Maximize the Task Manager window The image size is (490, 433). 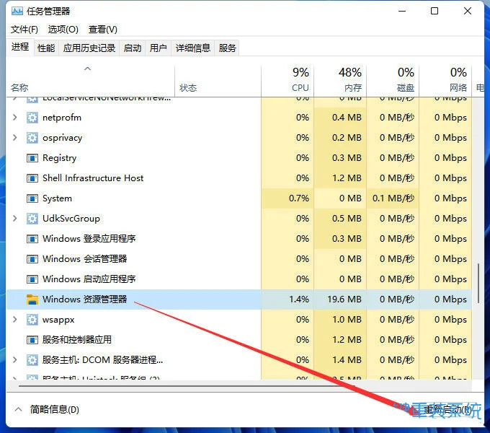point(435,12)
